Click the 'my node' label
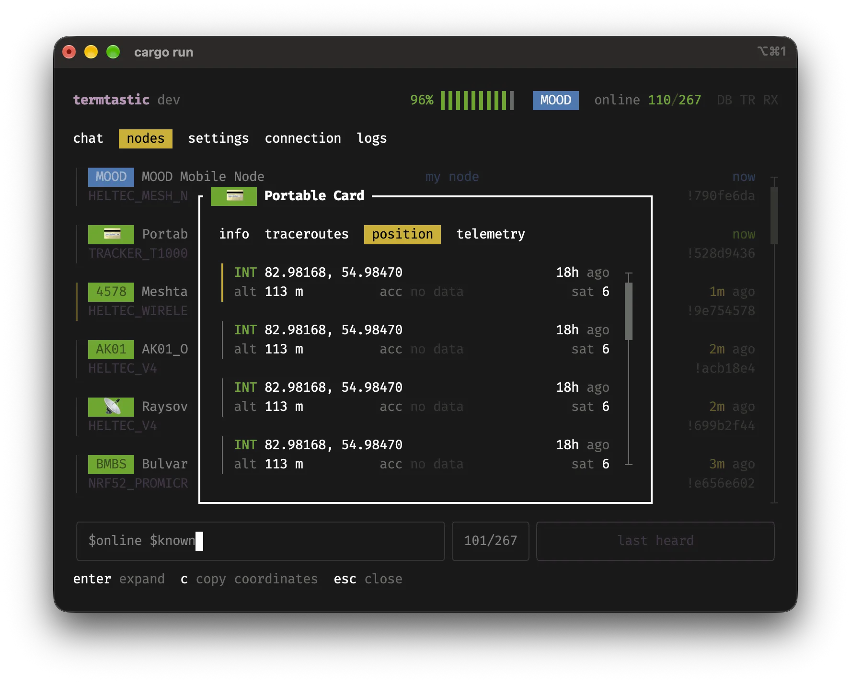 [452, 177]
